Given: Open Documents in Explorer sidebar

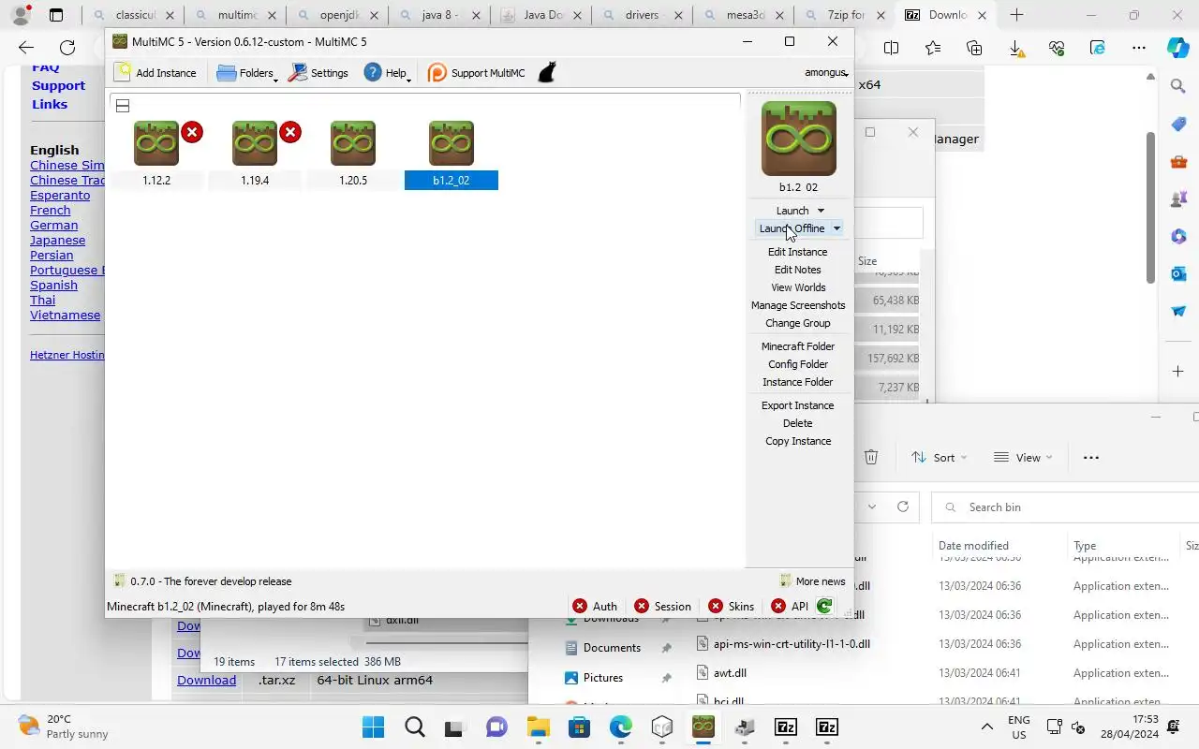Looking at the screenshot, I should (x=612, y=648).
